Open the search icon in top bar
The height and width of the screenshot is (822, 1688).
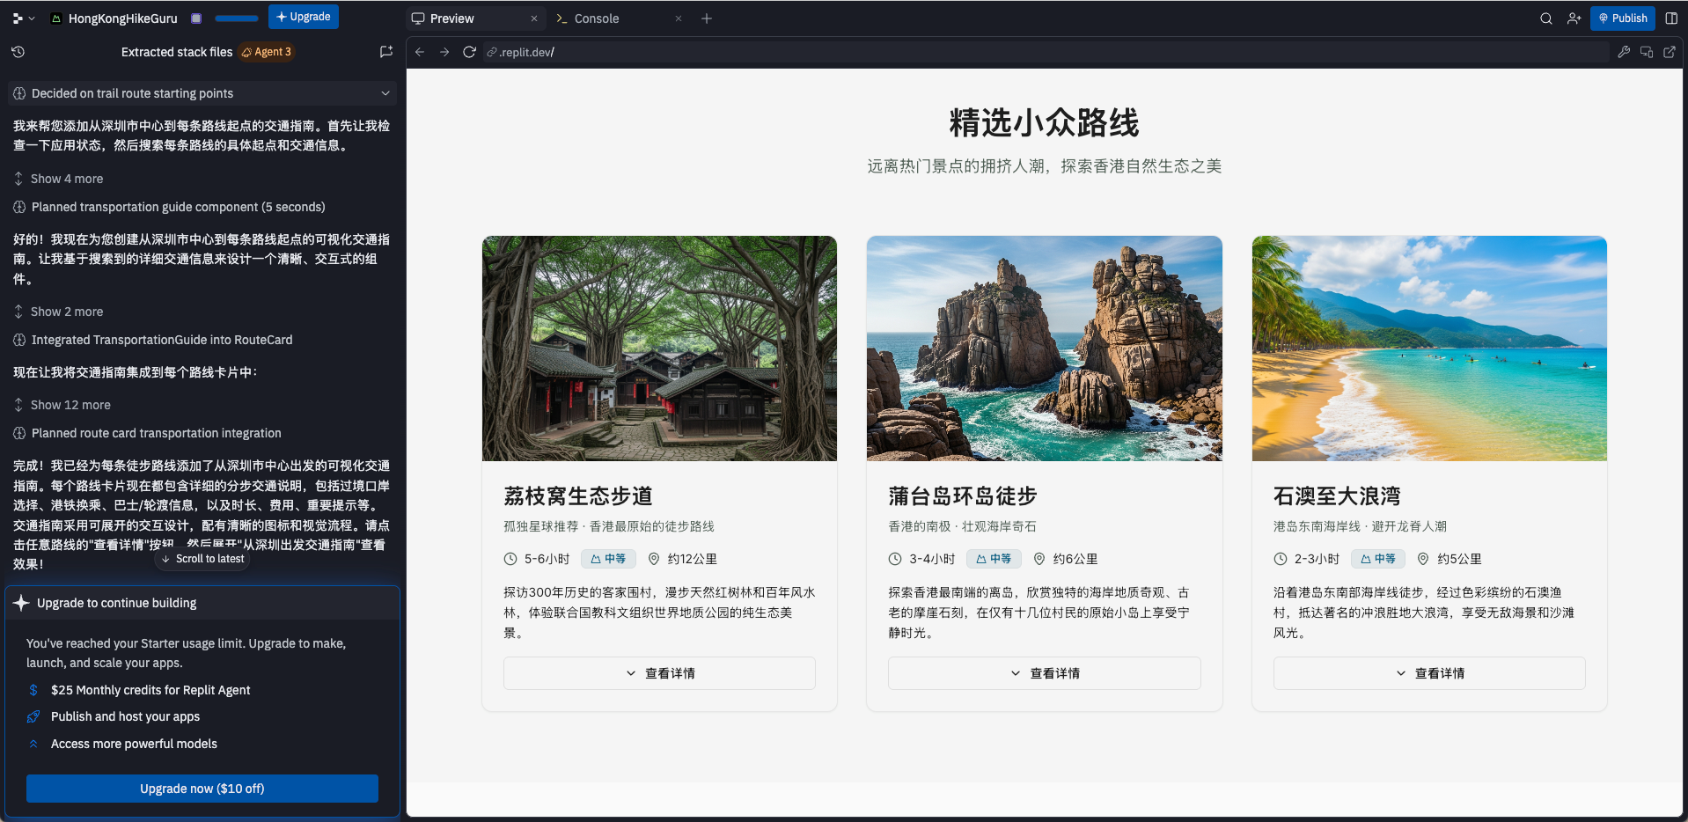coord(1545,18)
